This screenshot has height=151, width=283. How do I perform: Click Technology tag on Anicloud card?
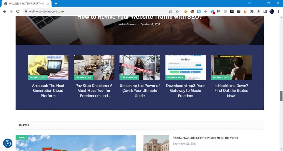(x=38, y=78)
